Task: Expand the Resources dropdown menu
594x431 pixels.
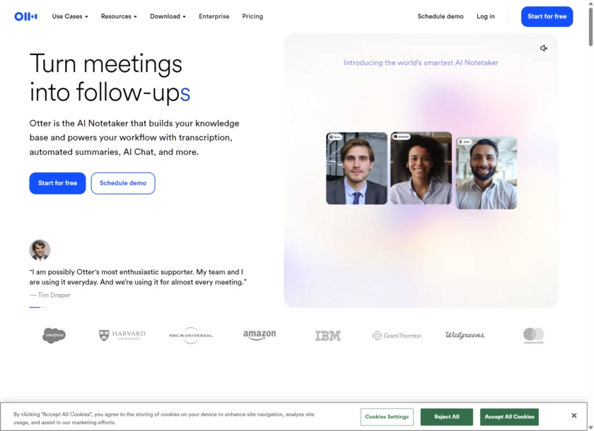Action: (119, 16)
